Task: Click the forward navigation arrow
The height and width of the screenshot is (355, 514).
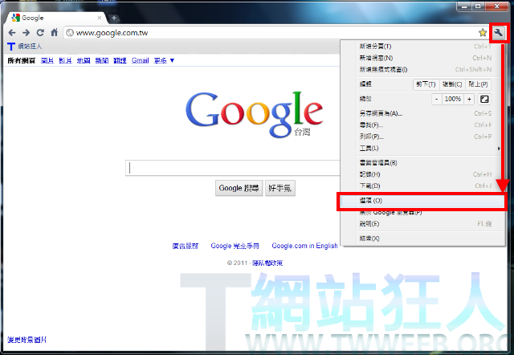Action: (x=26, y=33)
